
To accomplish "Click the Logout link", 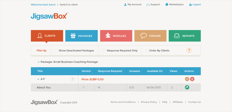I will (x=197, y=5).
